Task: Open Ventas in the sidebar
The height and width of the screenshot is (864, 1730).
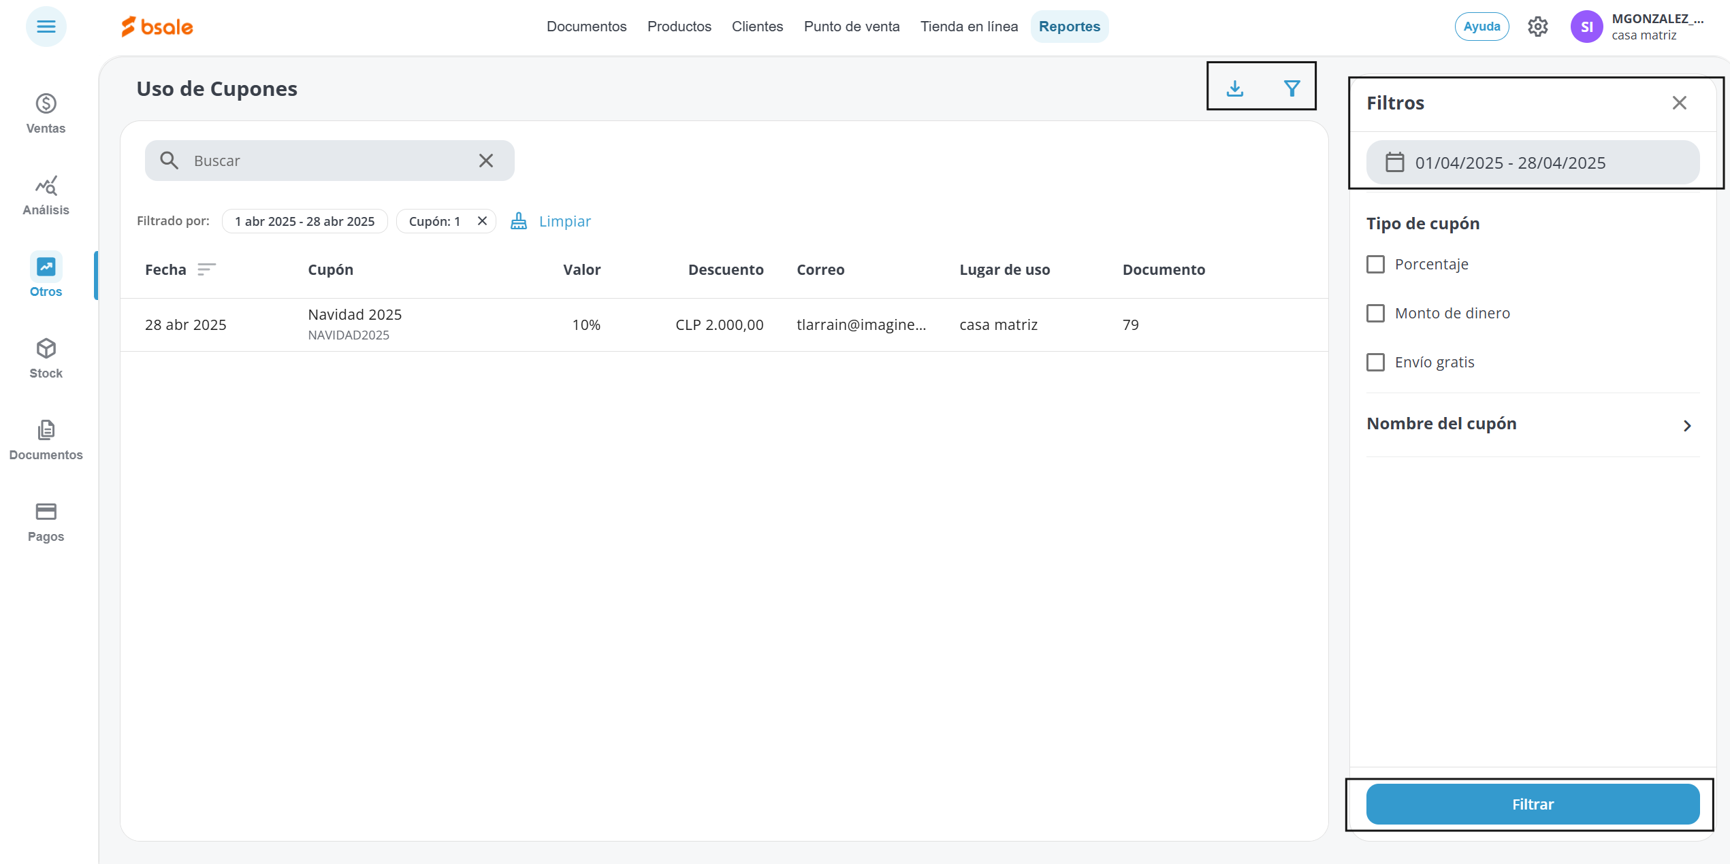Action: point(46,114)
